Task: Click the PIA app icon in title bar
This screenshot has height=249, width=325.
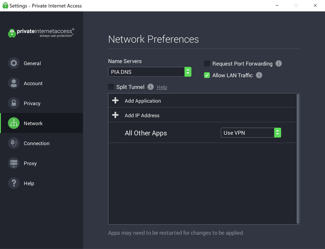Action: click(x=5, y=5)
